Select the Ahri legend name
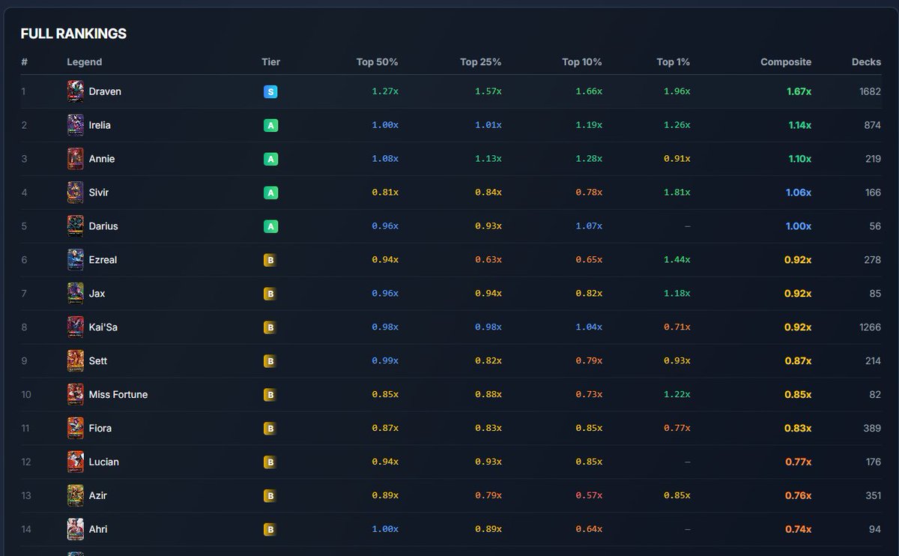Image resolution: width=899 pixels, height=556 pixels. click(x=98, y=530)
